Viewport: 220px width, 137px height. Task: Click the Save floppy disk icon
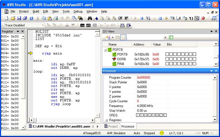click(x=19, y=18)
